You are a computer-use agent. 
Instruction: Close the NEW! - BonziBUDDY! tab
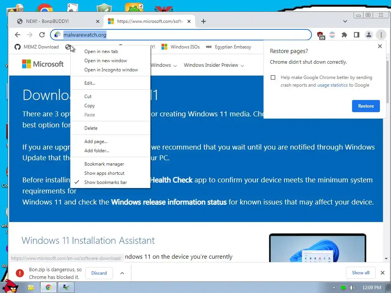pos(98,21)
